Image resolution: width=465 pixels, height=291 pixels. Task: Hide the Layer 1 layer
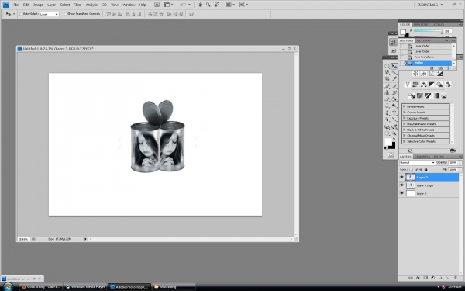click(401, 193)
